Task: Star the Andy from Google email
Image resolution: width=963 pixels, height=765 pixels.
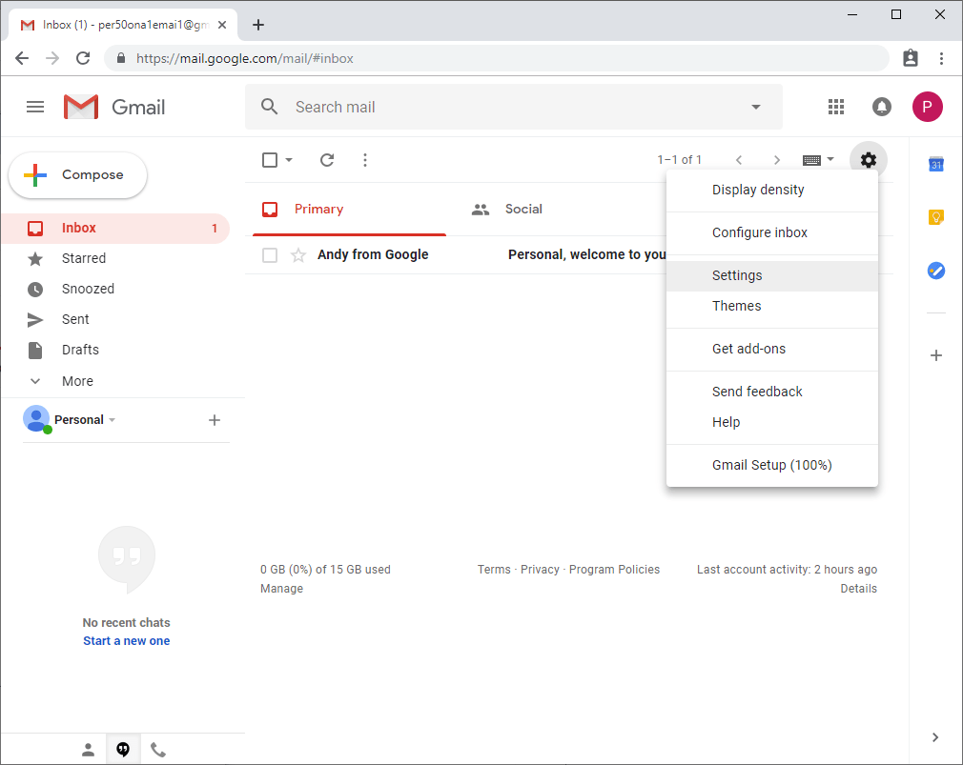Action: coord(298,254)
